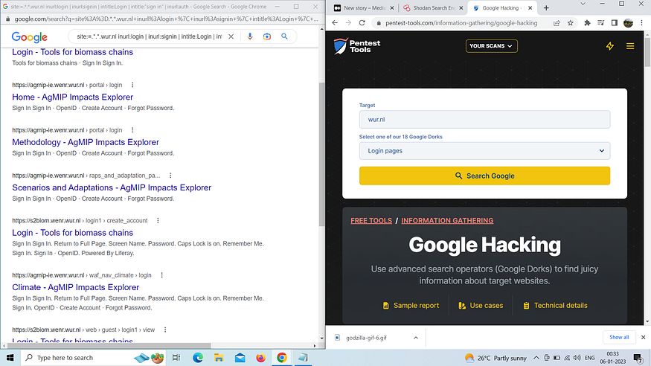Click the Google Lens image search icon
This screenshot has width=651, height=366.
click(267, 36)
